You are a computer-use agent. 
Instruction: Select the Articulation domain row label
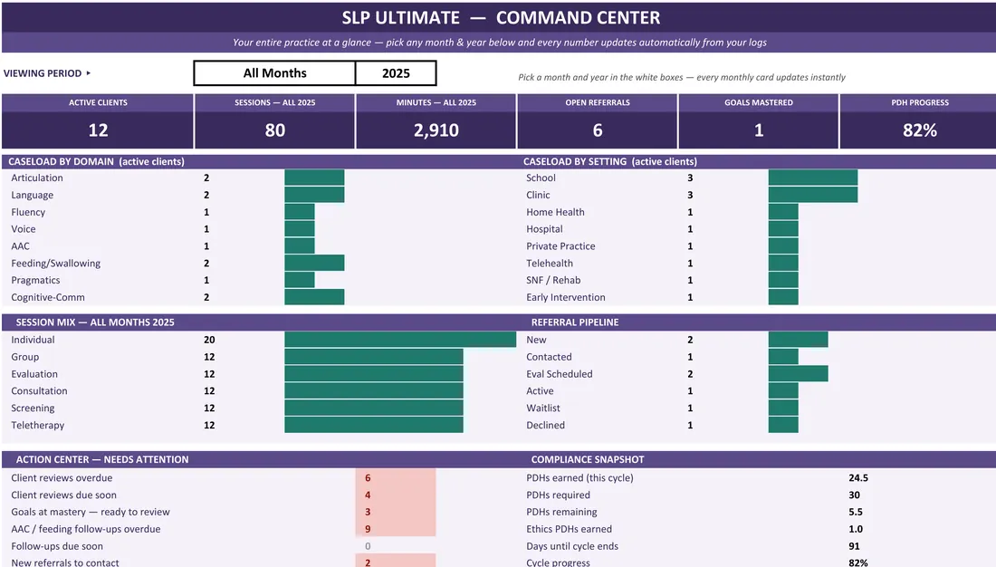pyautogui.click(x=37, y=178)
